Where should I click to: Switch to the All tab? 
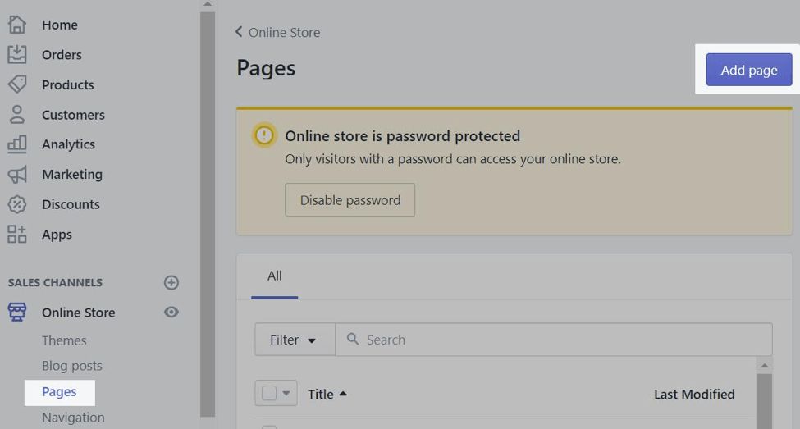click(274, 276)
